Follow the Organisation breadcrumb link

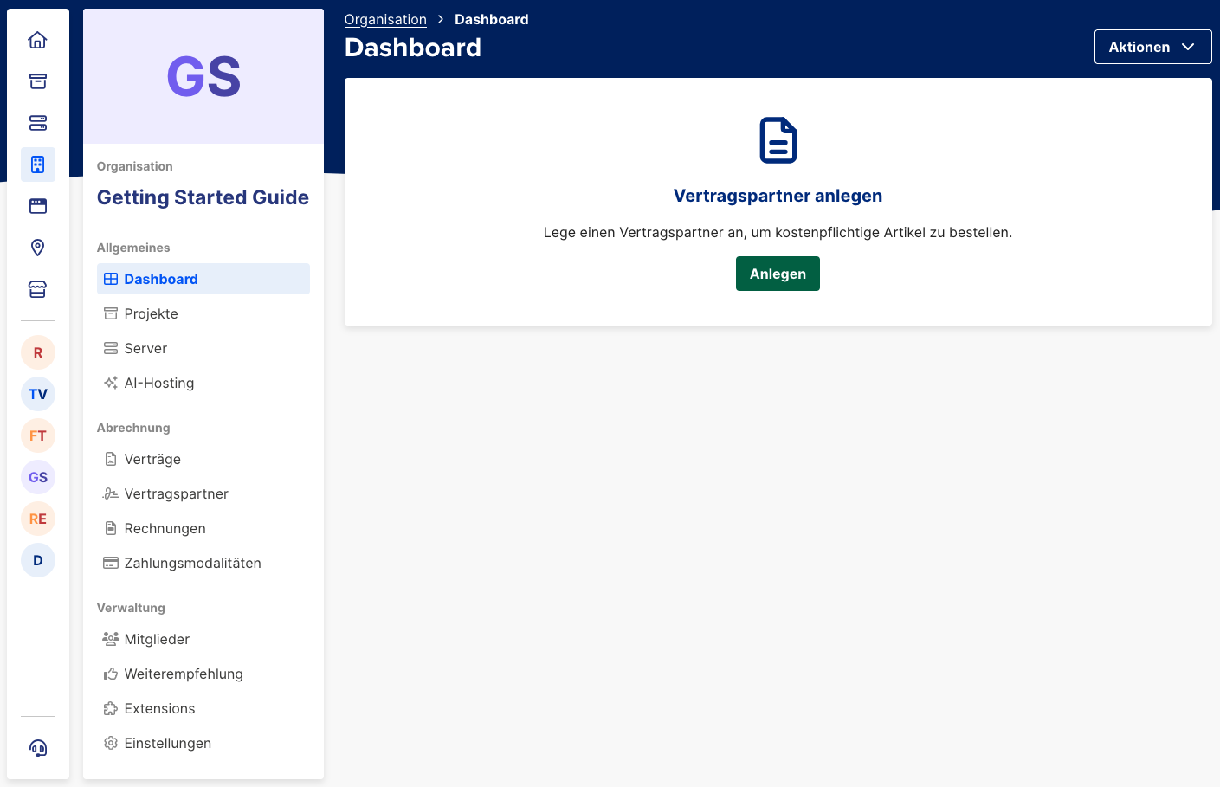(x=385, y=19)
